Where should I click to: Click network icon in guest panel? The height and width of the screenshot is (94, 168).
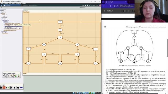tap(85, 5)
